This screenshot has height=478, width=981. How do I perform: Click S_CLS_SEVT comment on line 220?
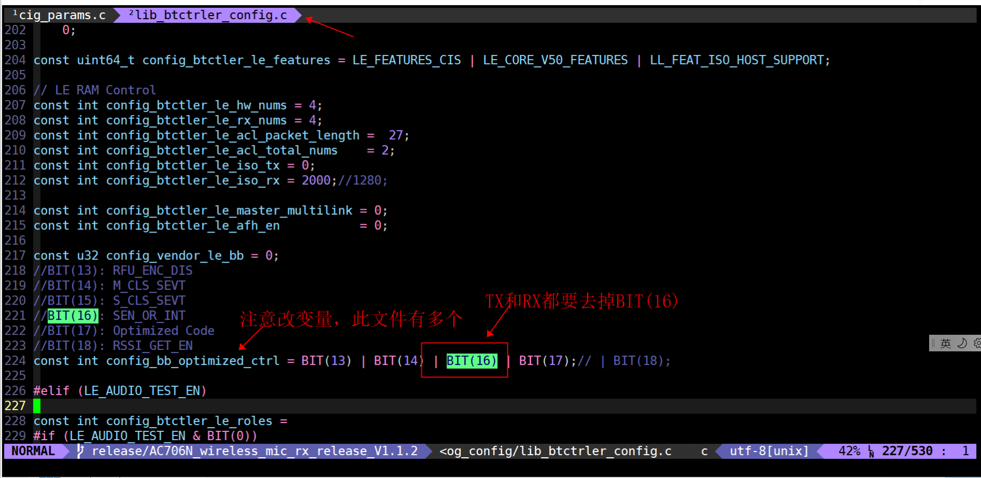[149, 301]
